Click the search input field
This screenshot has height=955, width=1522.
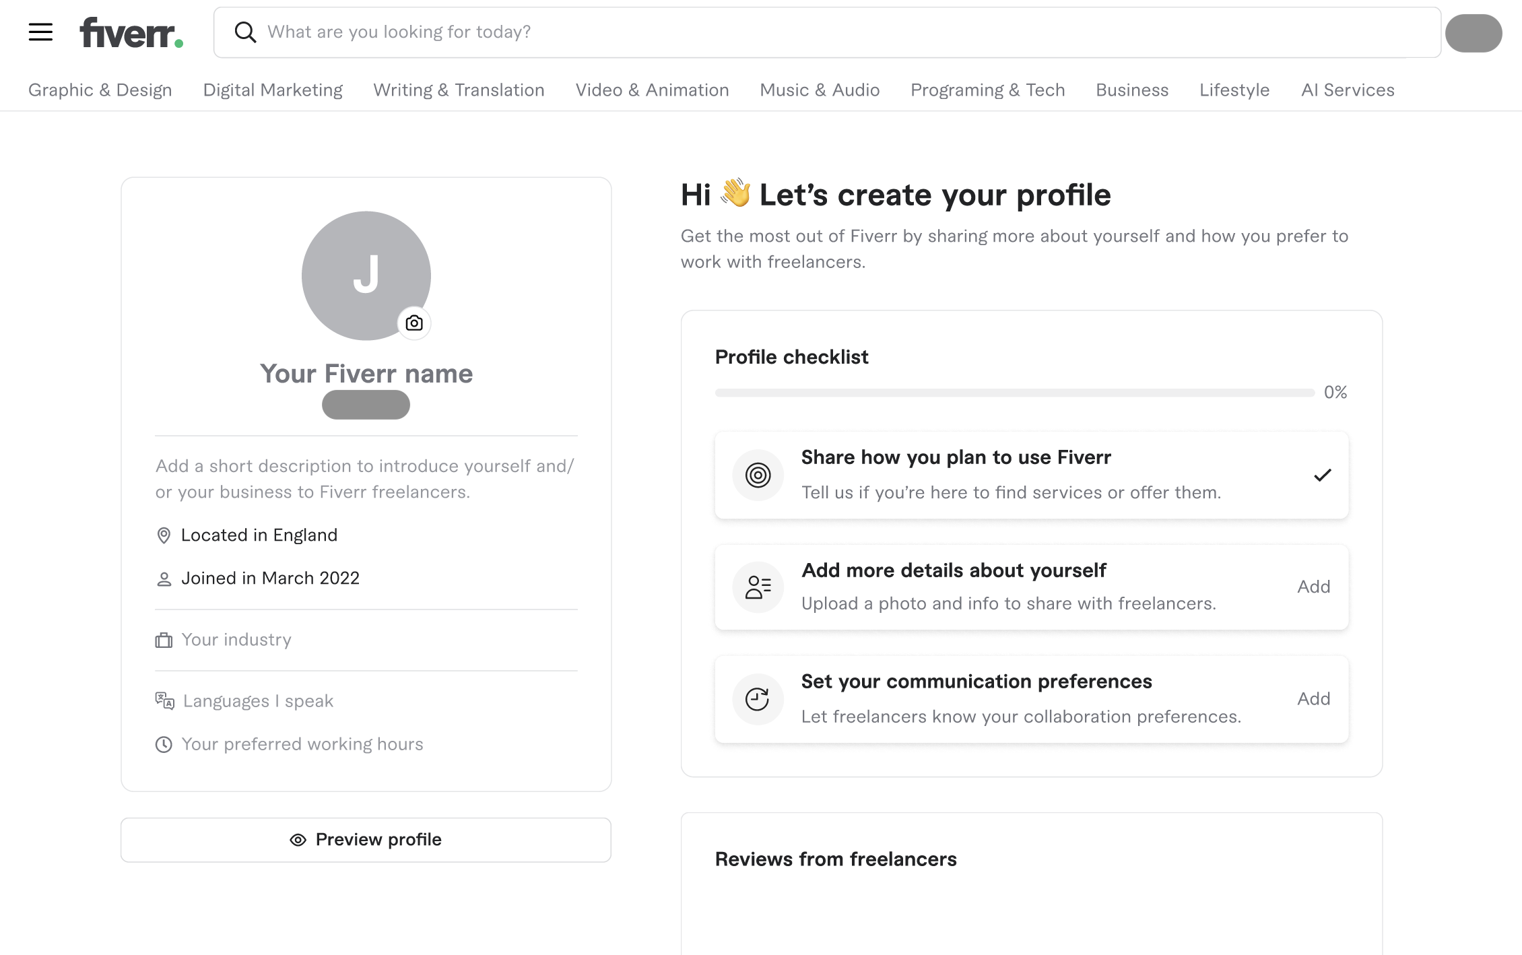pyautogui.click(x=827, y=32)
